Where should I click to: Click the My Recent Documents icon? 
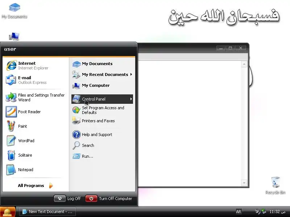[x=76, y=75]
